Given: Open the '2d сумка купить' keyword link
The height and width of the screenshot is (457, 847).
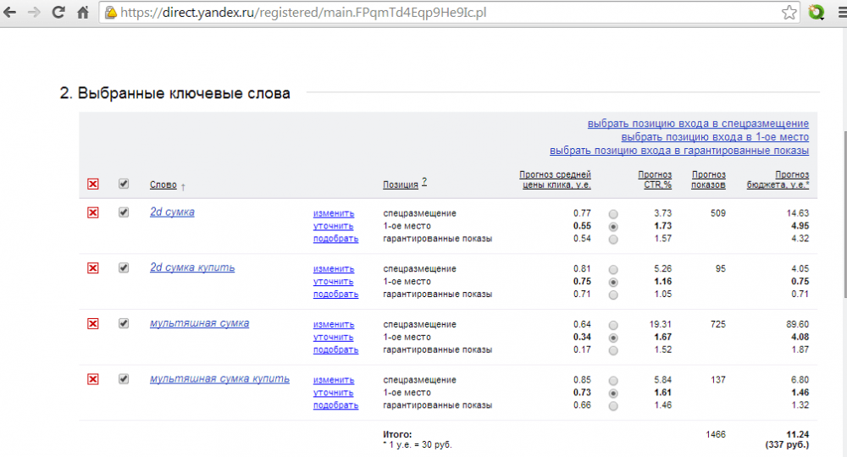Looking at the screenshot, I should coord(192,267).
